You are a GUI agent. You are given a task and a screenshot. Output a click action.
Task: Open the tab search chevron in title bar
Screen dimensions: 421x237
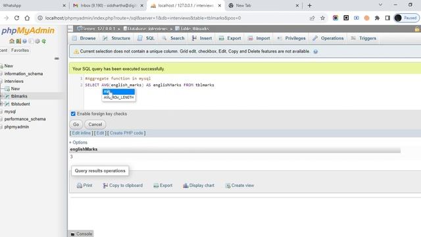tap(380, 5)
